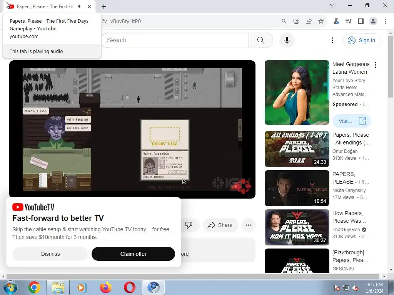
Task: Click the taskbar clock showing 9:17 PM
Action: (x=374, y=288)
